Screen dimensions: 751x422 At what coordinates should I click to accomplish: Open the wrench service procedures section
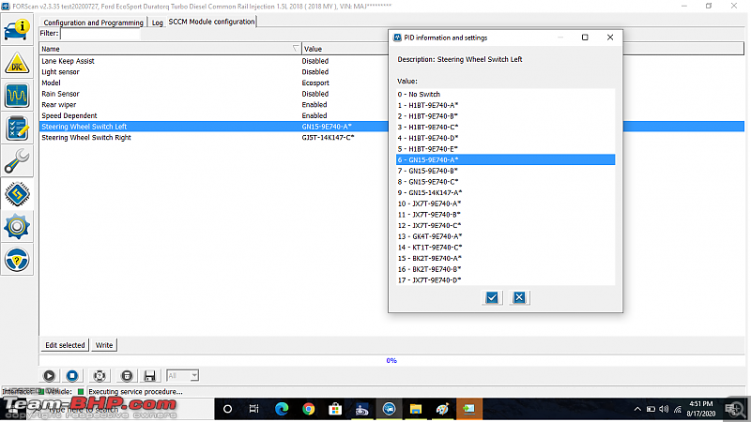click(17, 161)
